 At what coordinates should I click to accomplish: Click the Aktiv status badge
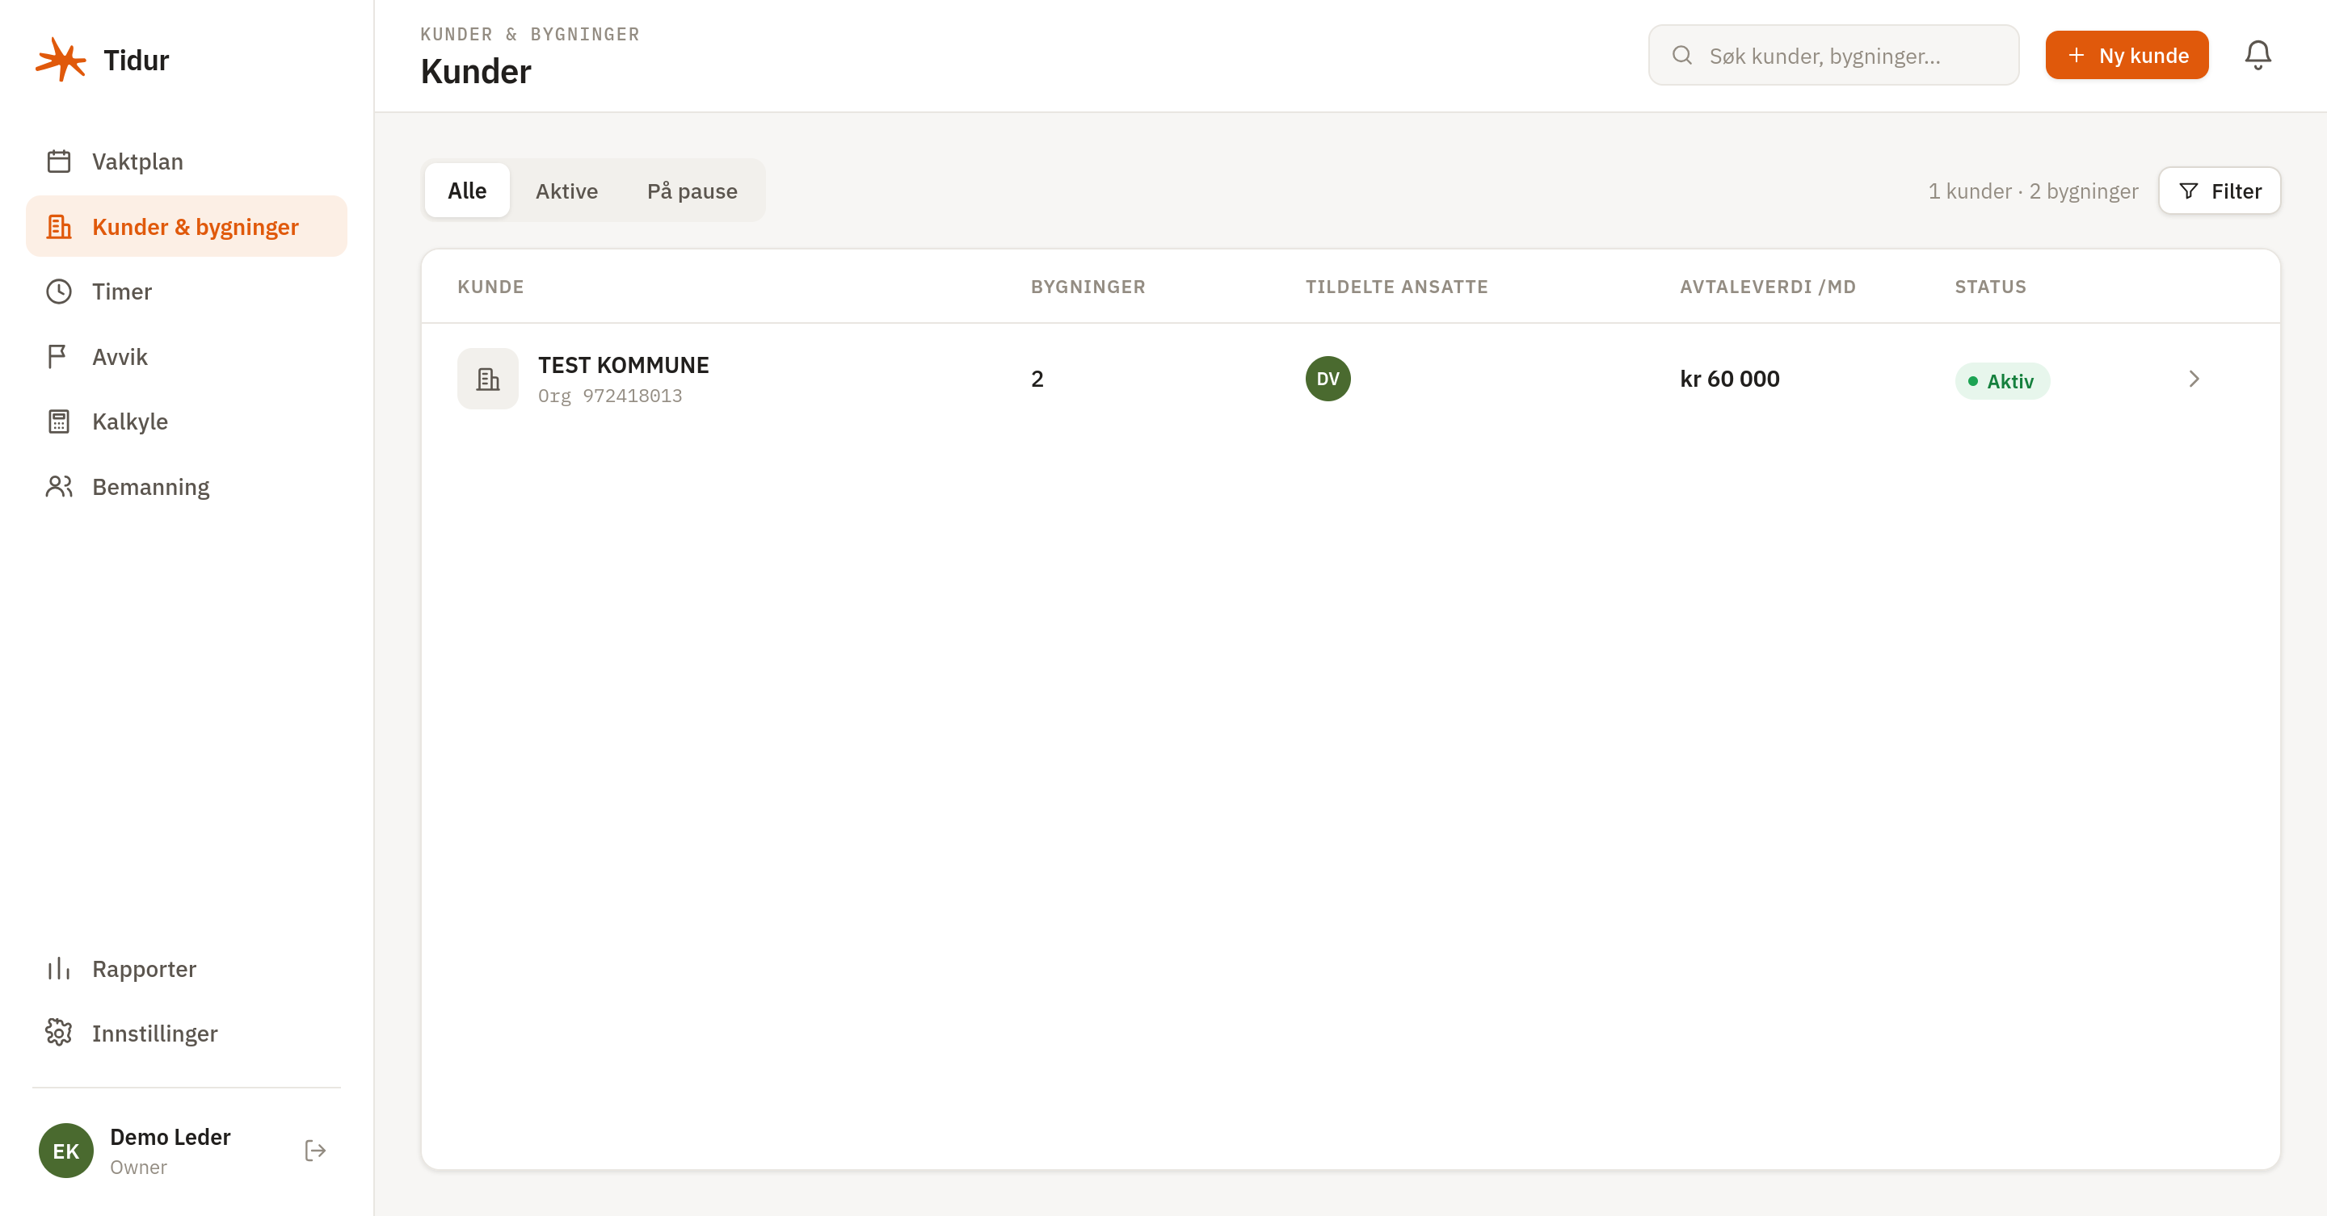point(2002,381)
